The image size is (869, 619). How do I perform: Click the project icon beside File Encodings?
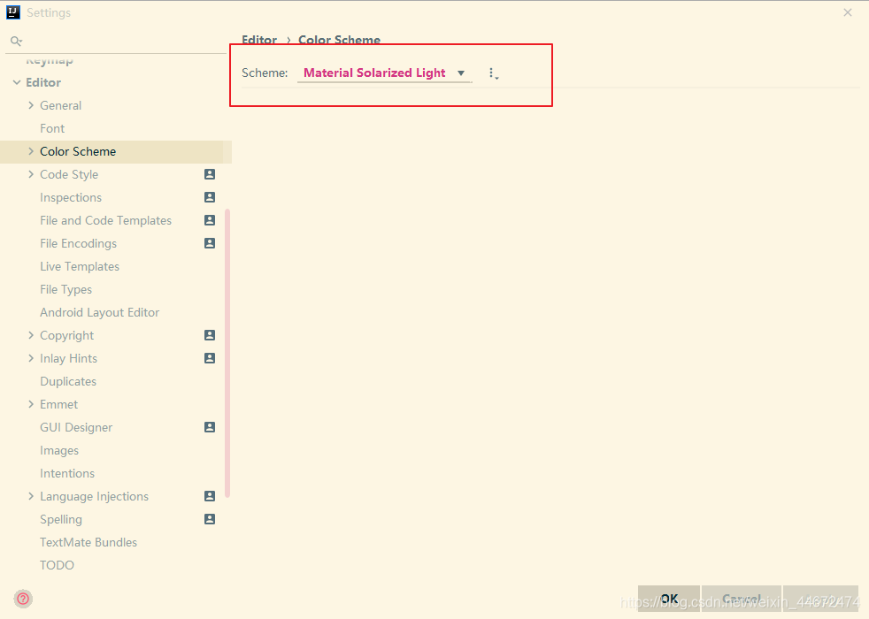point(210,243)
